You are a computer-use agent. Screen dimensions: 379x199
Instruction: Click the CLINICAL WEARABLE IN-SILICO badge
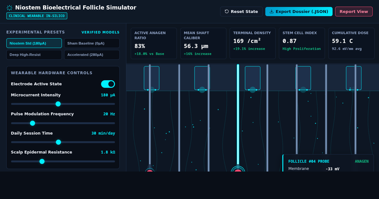point(37,16)
